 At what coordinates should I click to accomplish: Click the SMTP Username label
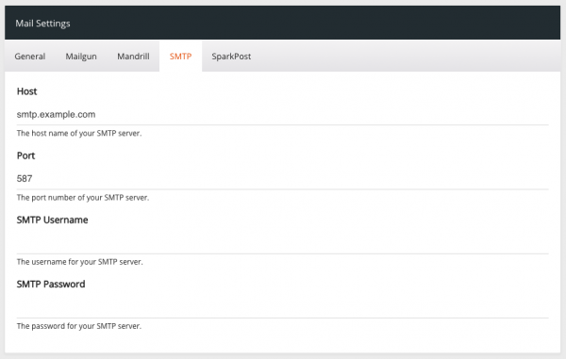pos(52,220)
